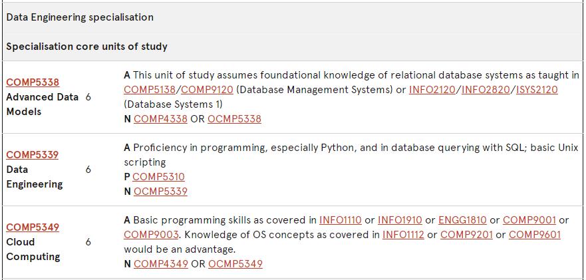Open the INFO1112 link
The width and height of the screenshot is (586, 280).
pos(403,235)
